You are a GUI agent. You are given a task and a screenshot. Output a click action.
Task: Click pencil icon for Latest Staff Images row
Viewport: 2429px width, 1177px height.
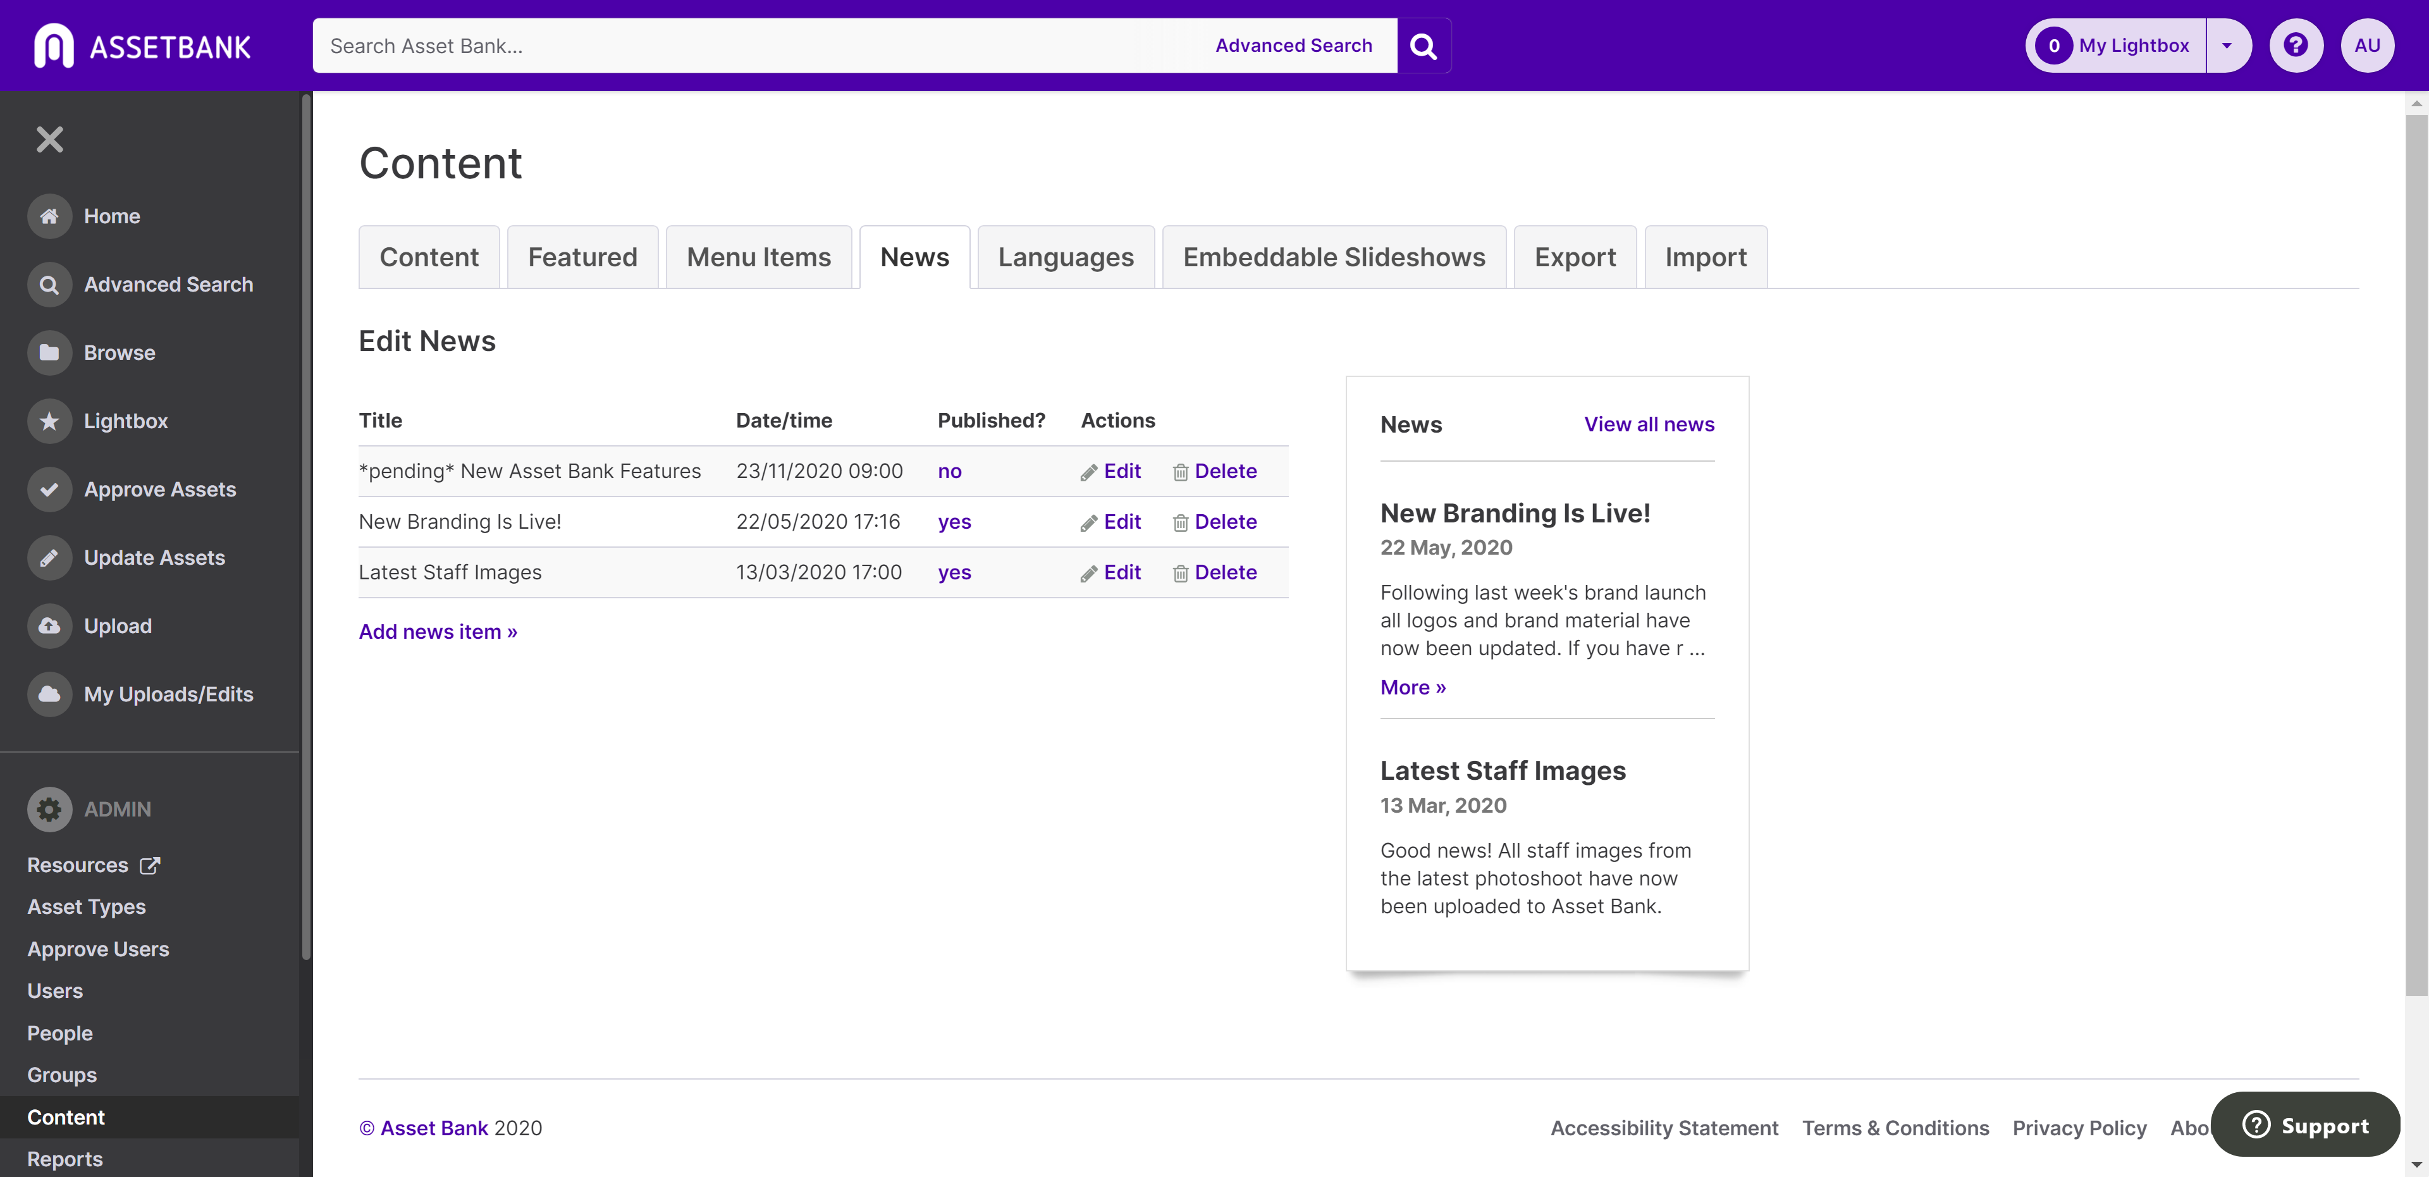[1088, 574]
